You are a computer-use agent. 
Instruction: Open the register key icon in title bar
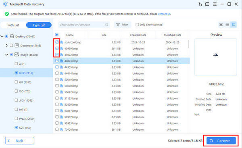(200, 4)
